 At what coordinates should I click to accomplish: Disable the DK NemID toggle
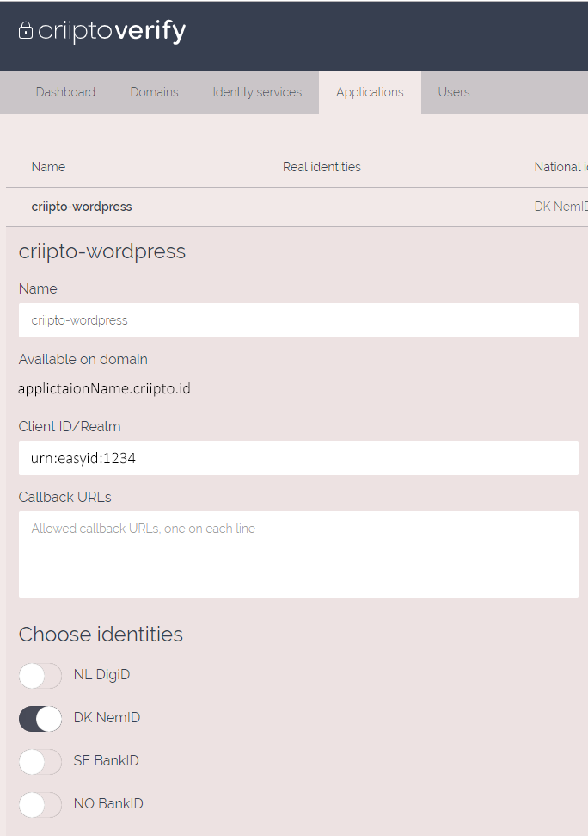tap(40, 719)
